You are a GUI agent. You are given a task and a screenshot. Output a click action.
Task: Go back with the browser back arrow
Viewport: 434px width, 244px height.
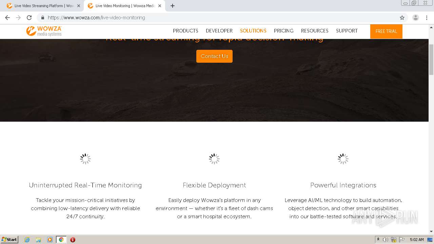[7, 18]
